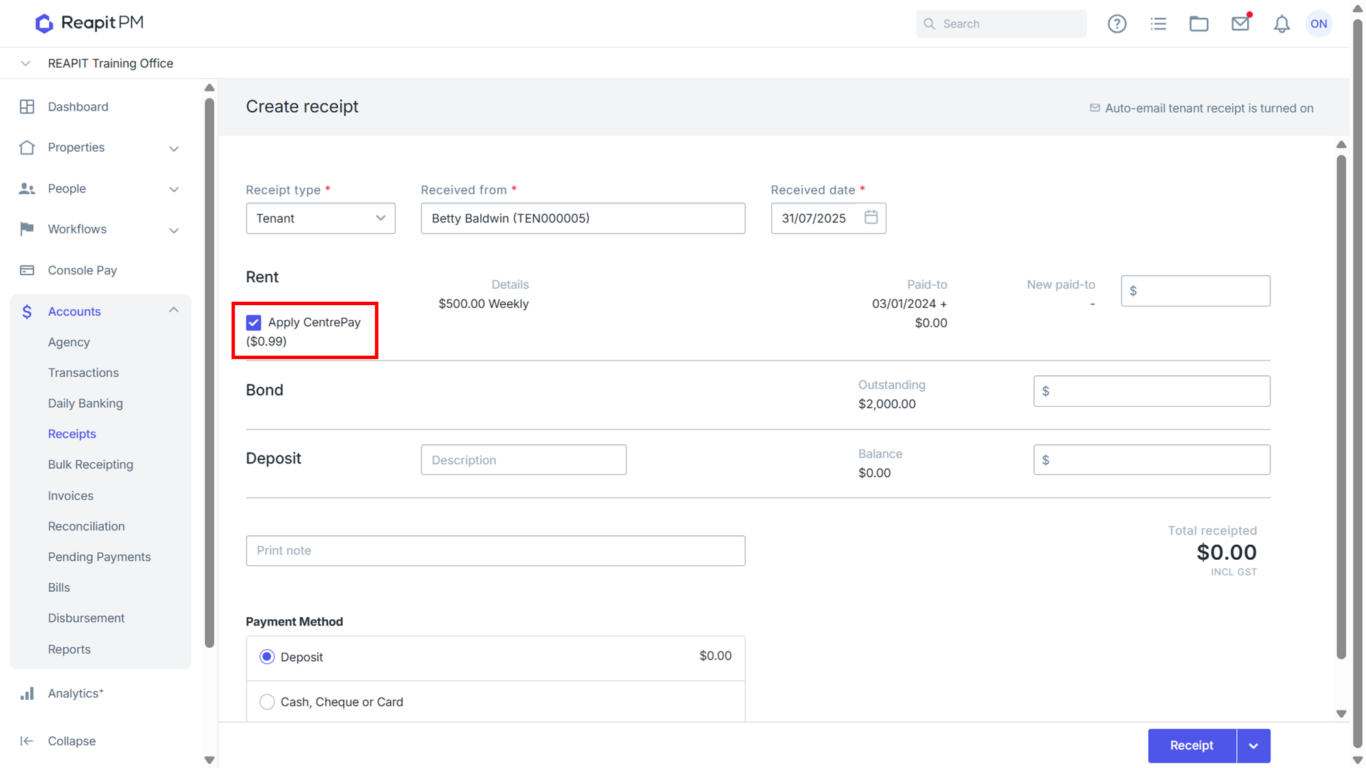The height and width of the screenshot is (768, 1366).
Task: Untick the Apply CentrePay checkbox
Action: coord(253,322)
